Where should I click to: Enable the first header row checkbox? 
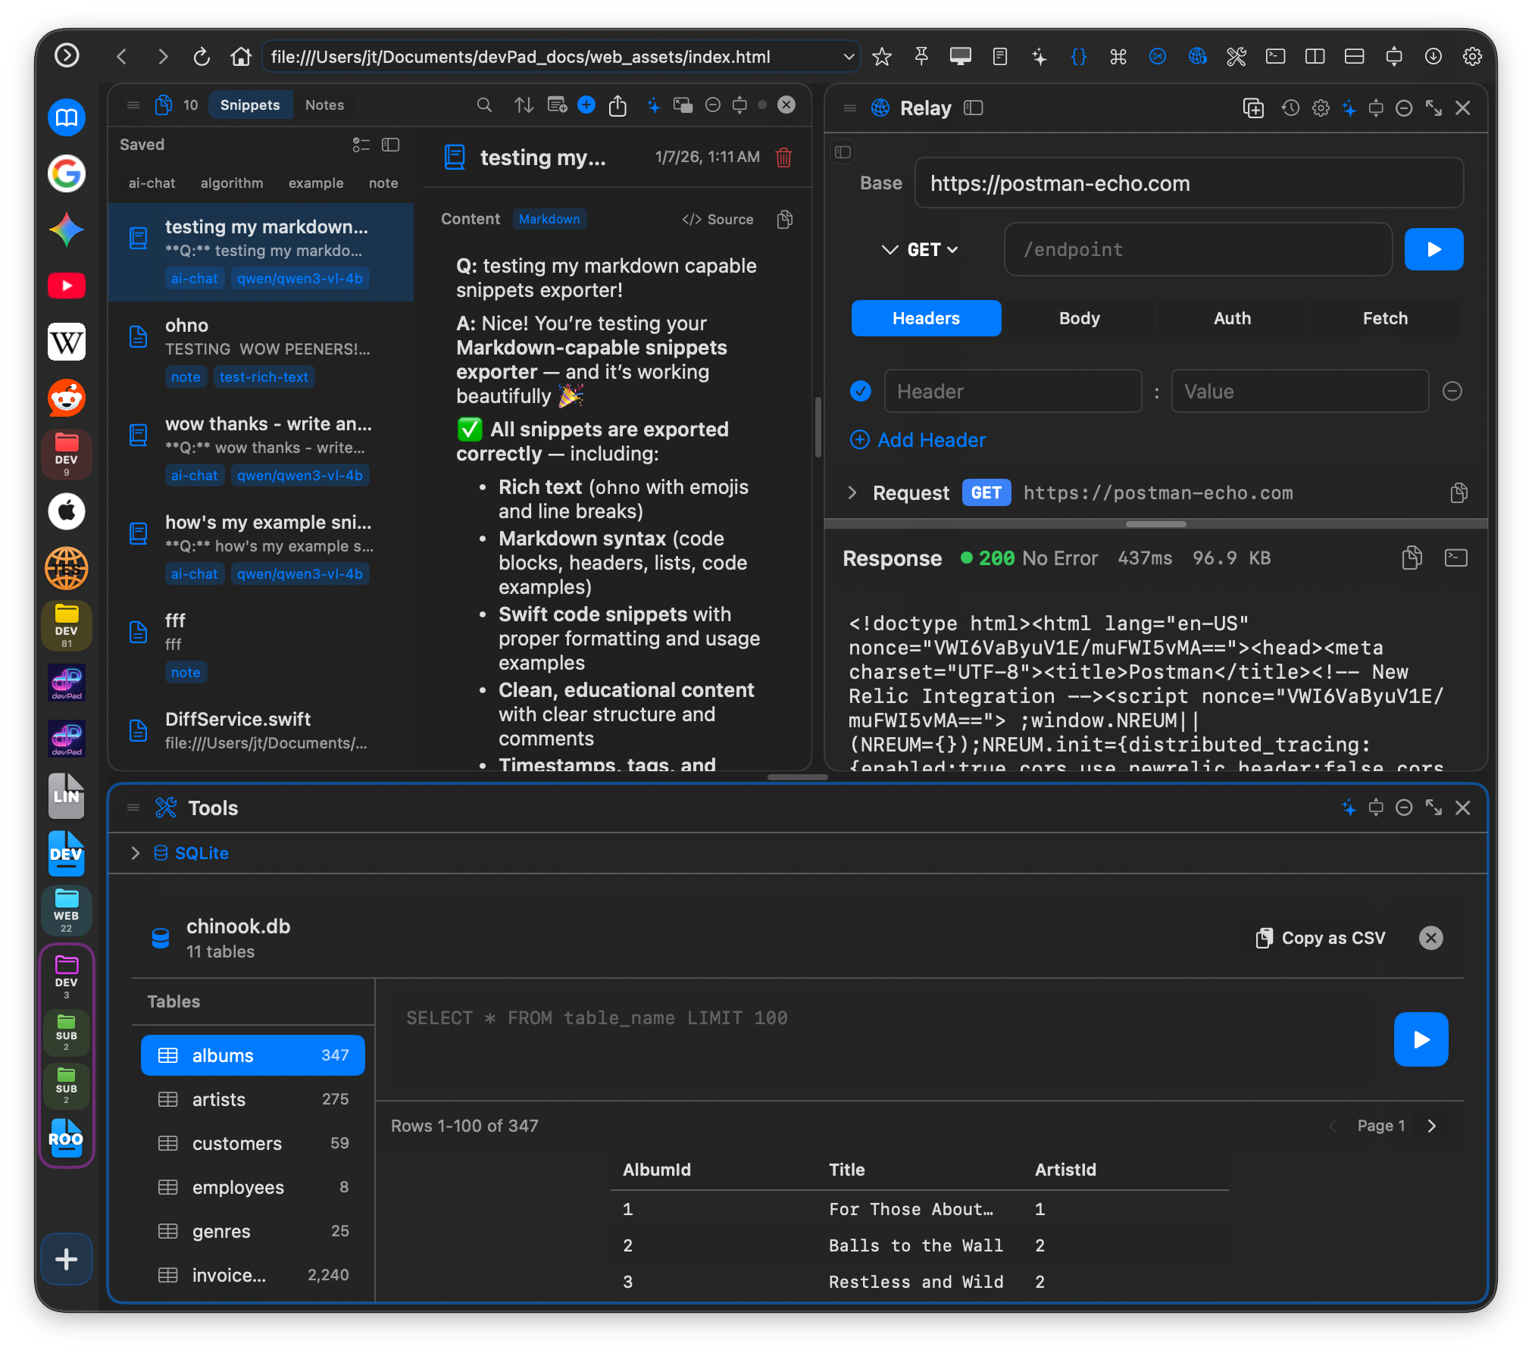pyautogui.click(x=861, y=391)
